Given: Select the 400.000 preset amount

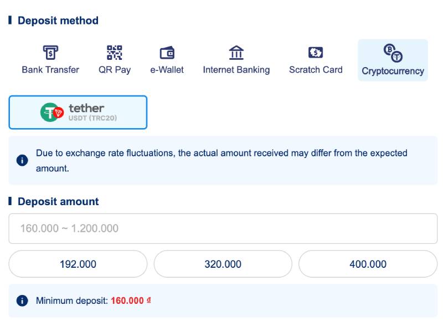Looking at the screenshot, I should pos(368,264).
